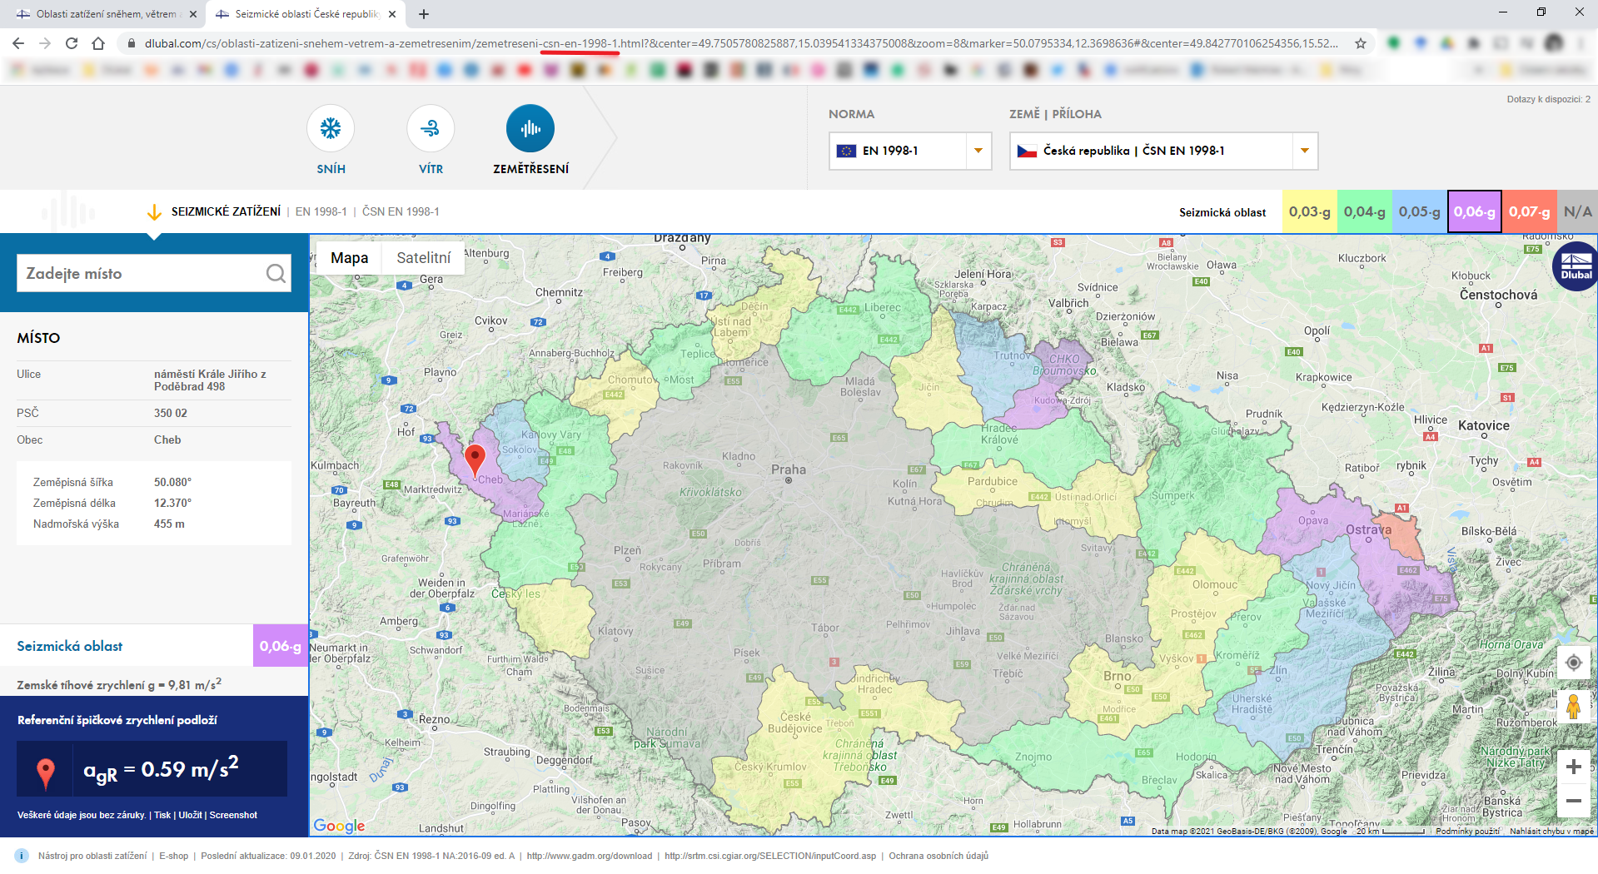Click the Screenshot link
Screen dimensions: 1598x874
[x=233, y=815]
